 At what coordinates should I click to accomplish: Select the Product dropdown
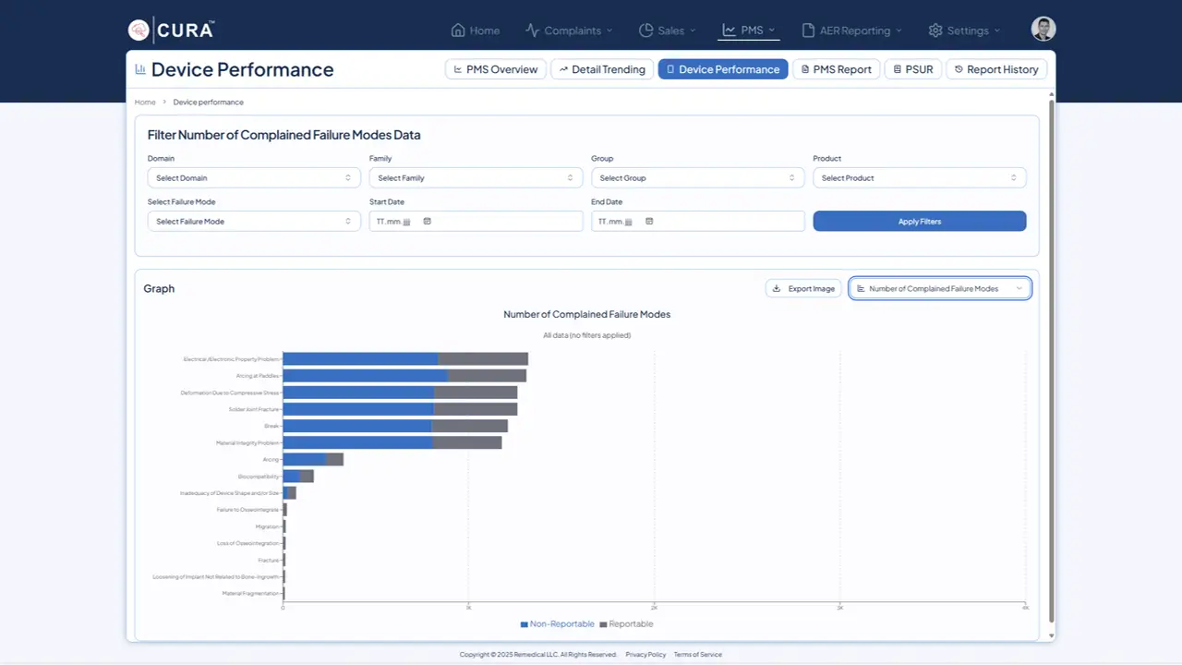coord(919,178)
